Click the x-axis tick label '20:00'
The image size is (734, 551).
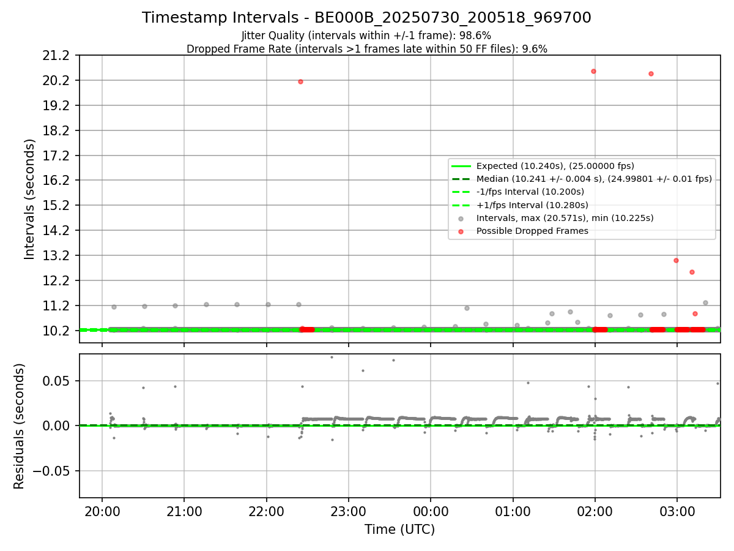(102, 511)
